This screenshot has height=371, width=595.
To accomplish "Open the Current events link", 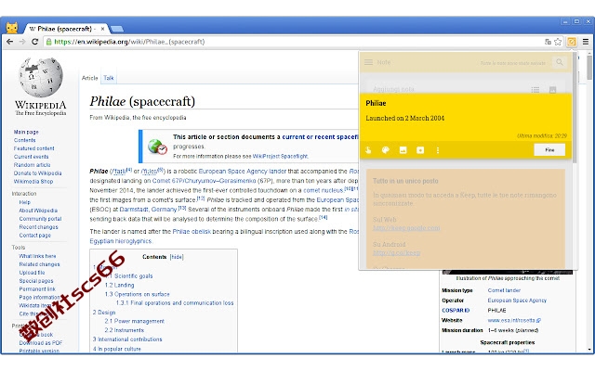I will click(x=31, y=157).
